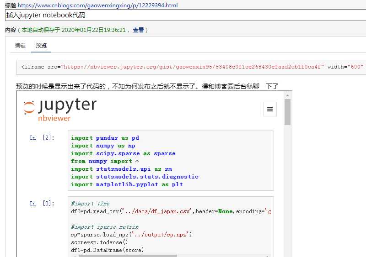Viewport: 366px width, 257px height.
Task: Click the vertical scrollbar thumb of the notebook frame
Action: (x=288, y=112)
